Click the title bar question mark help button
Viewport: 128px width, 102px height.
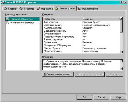121,2
